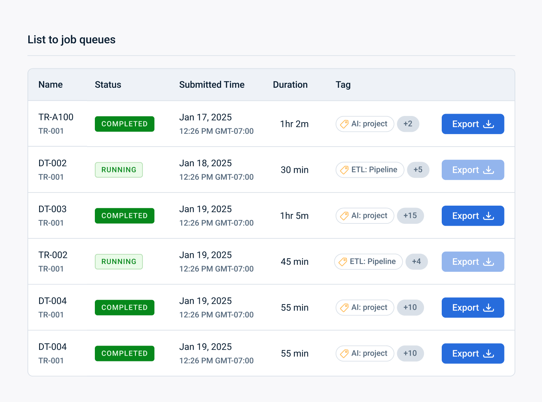Click the tag icon on DT-003's AI: project chip
The image size is (542, 402).
[344, 216]
